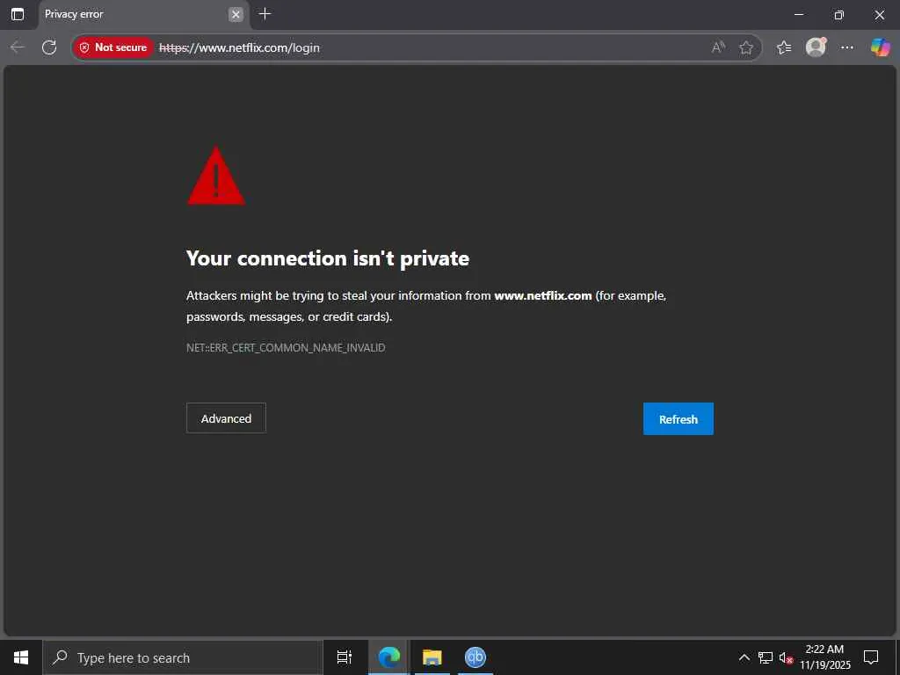The image size is (900, 675).
Task: Click the bold www.netflix.com text
Action: tap(543, 295)
